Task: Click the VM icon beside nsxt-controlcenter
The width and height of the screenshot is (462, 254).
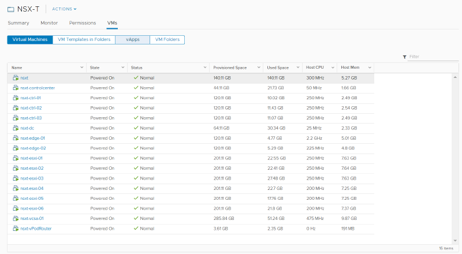Action: 16,88
